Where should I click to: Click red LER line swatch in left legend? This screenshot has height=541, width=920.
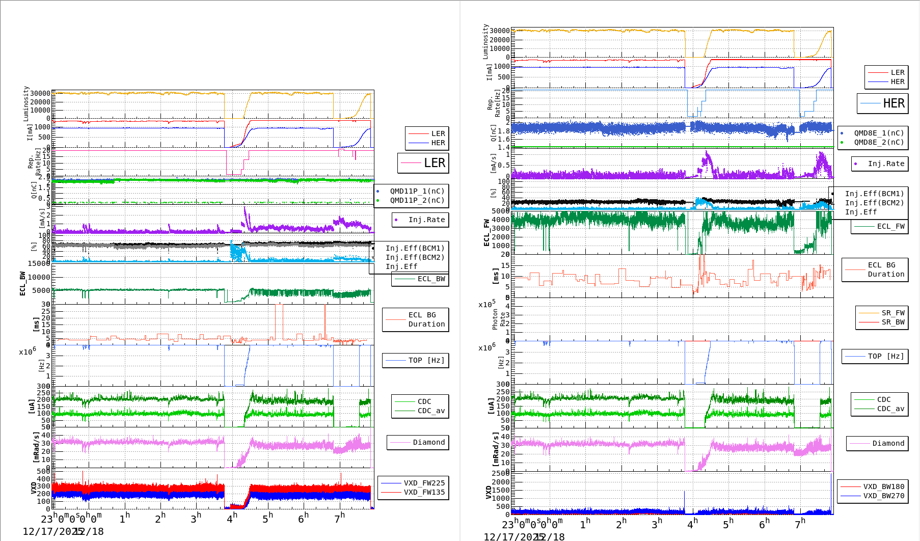(x=418, y=133)
